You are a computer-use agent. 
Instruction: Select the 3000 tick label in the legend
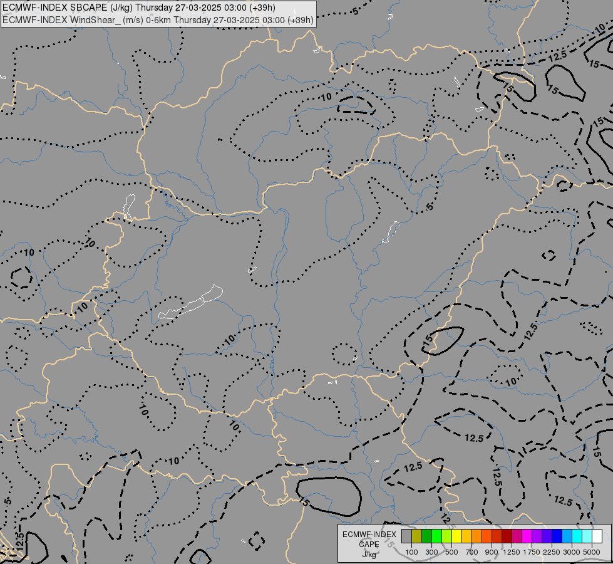572,552
